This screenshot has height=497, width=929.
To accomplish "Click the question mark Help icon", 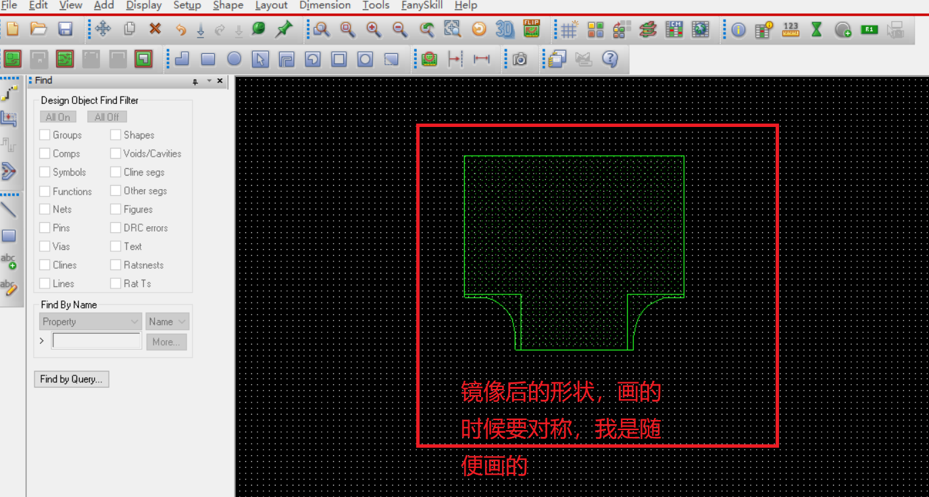I will pyautogui.click(x=610, y=59).
